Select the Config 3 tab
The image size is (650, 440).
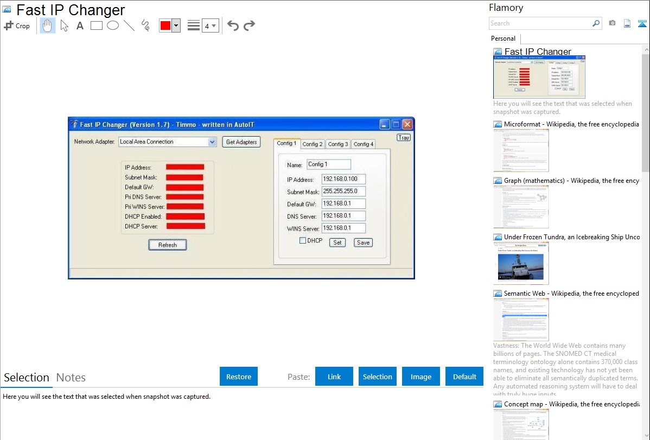[338, 144]
